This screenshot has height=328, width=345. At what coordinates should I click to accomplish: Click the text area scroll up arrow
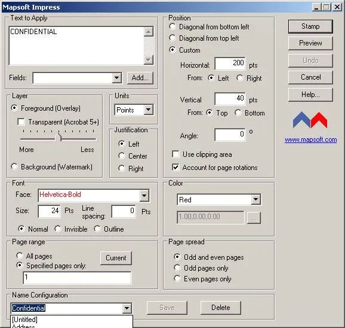149,32
